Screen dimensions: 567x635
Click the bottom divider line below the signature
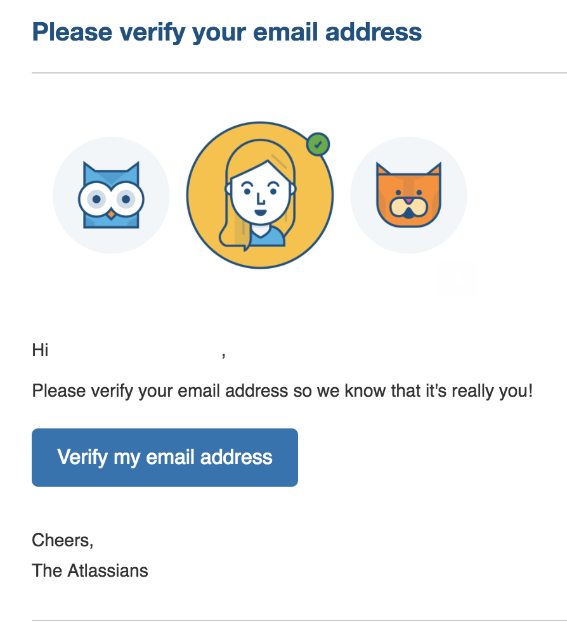(x=299, y=620)
